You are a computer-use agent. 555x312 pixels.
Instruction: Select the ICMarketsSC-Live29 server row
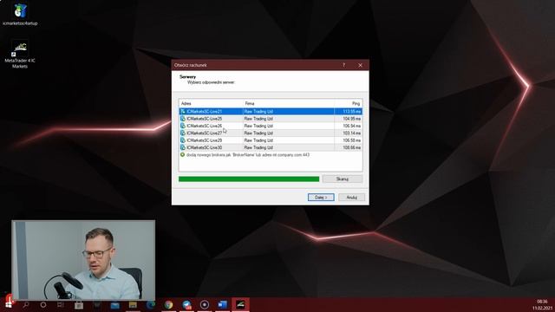pos(271,140)
